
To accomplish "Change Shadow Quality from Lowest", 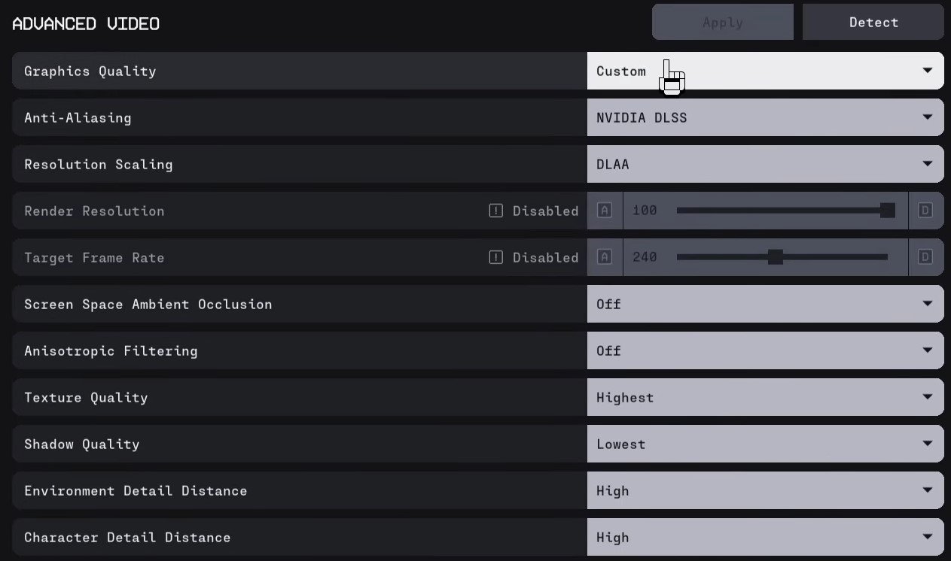I will click(765, 444).
